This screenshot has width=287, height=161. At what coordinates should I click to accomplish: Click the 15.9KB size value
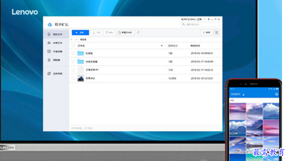tap(172, 78)
